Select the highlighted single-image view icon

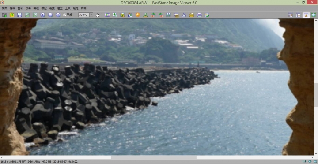coord(306,15)
